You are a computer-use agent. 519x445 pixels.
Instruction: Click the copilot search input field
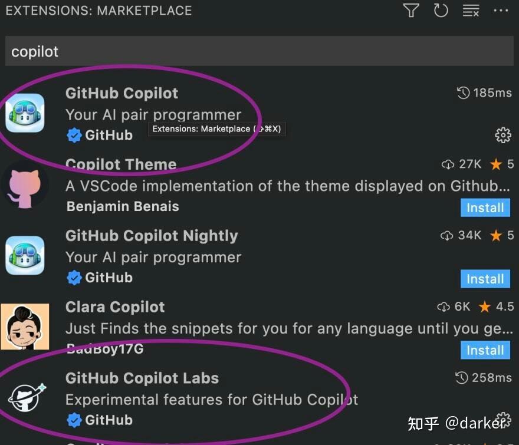click(259, 51)
